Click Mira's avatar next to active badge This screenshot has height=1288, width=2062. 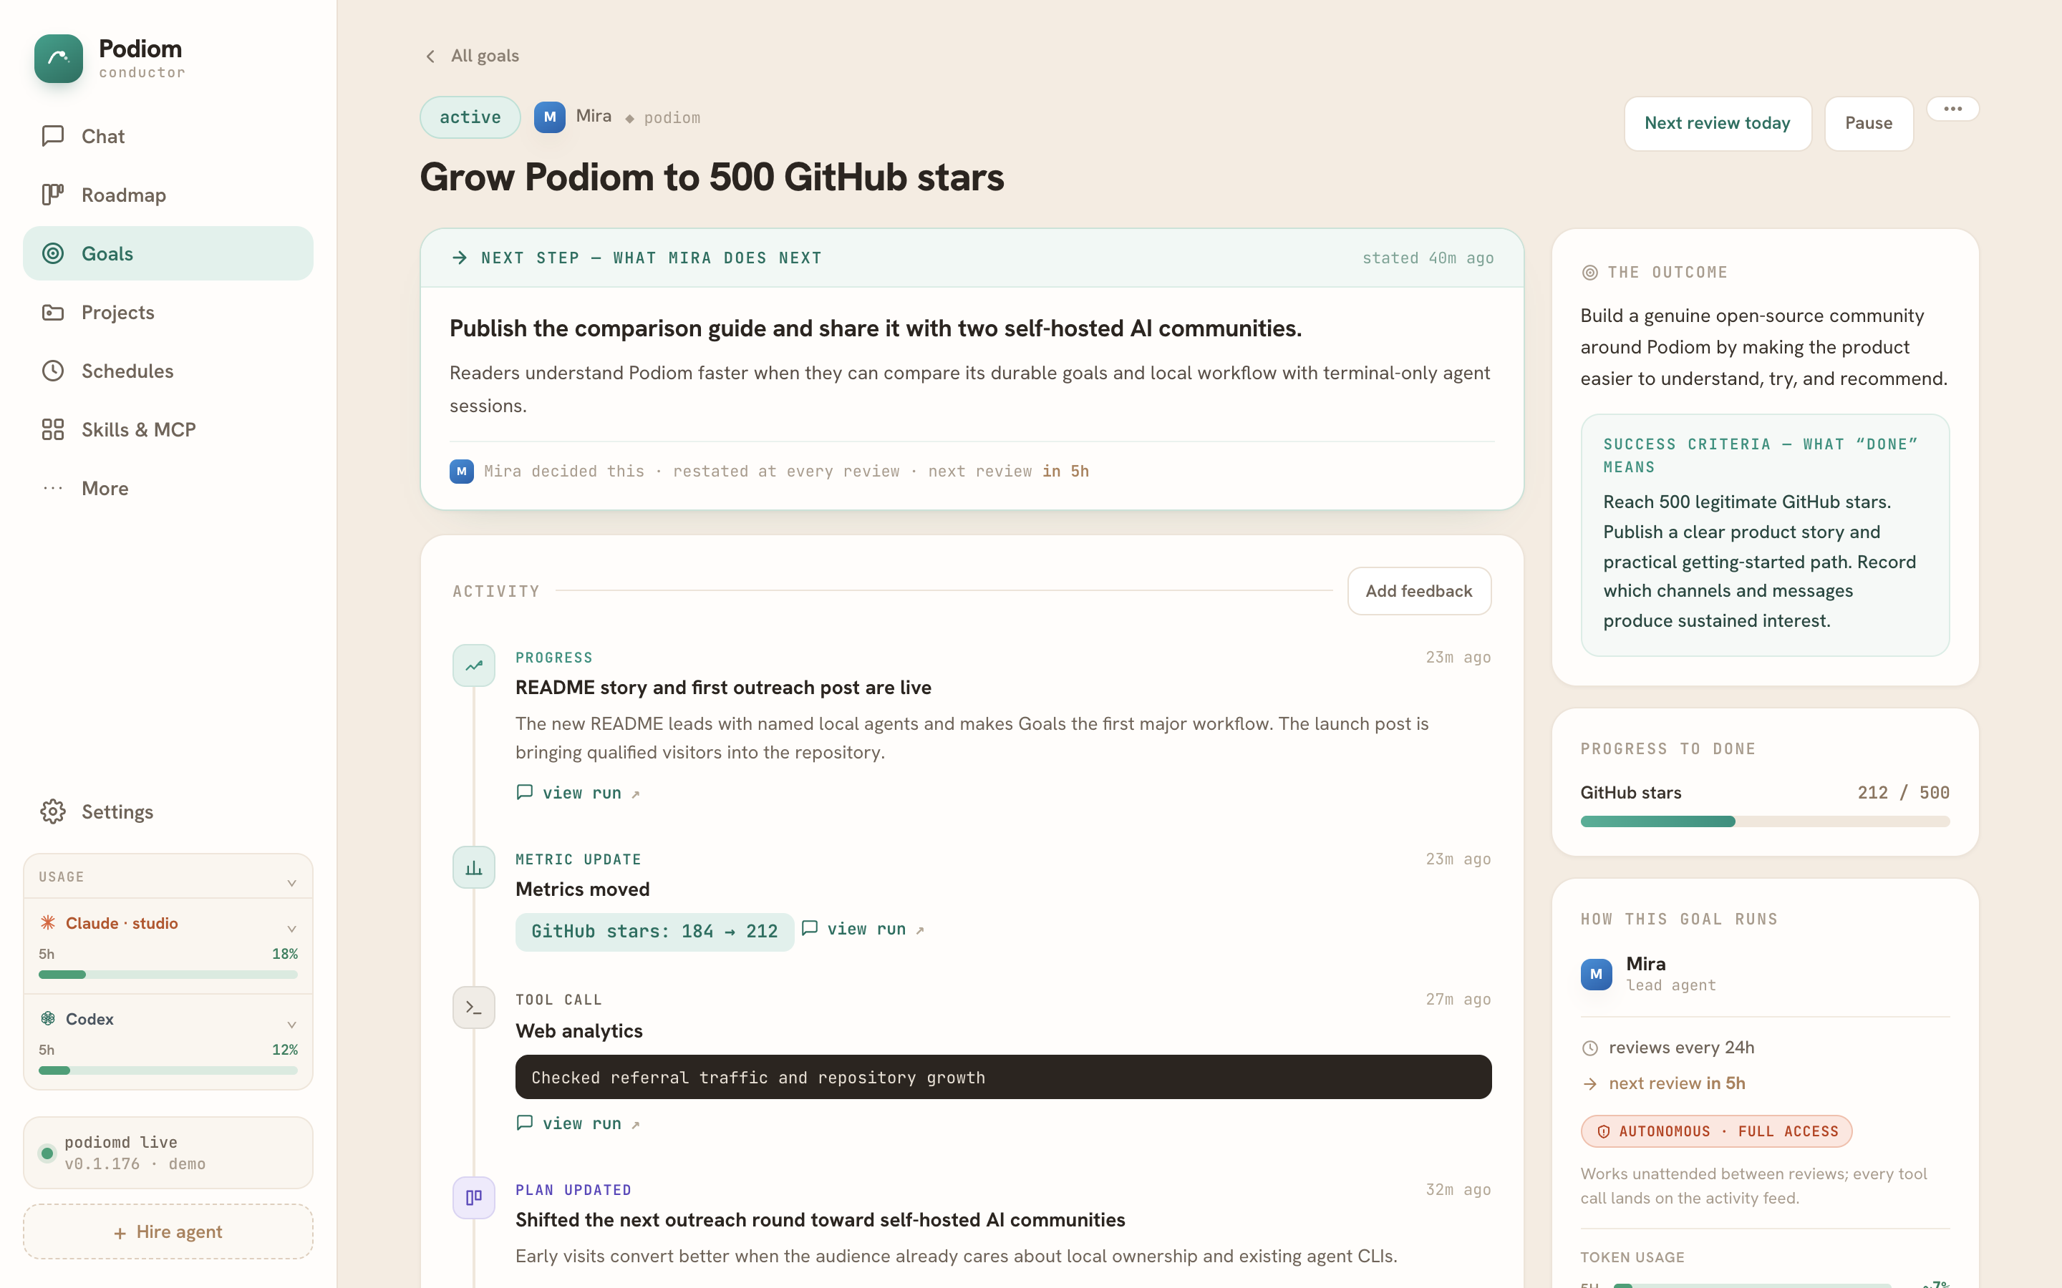pos(550,117)
